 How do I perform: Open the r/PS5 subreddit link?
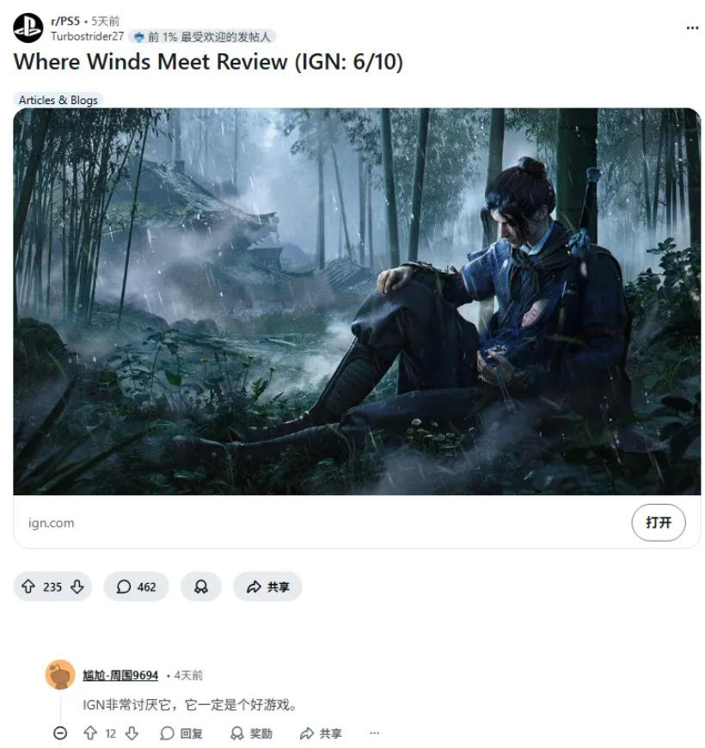pos(65,21)
